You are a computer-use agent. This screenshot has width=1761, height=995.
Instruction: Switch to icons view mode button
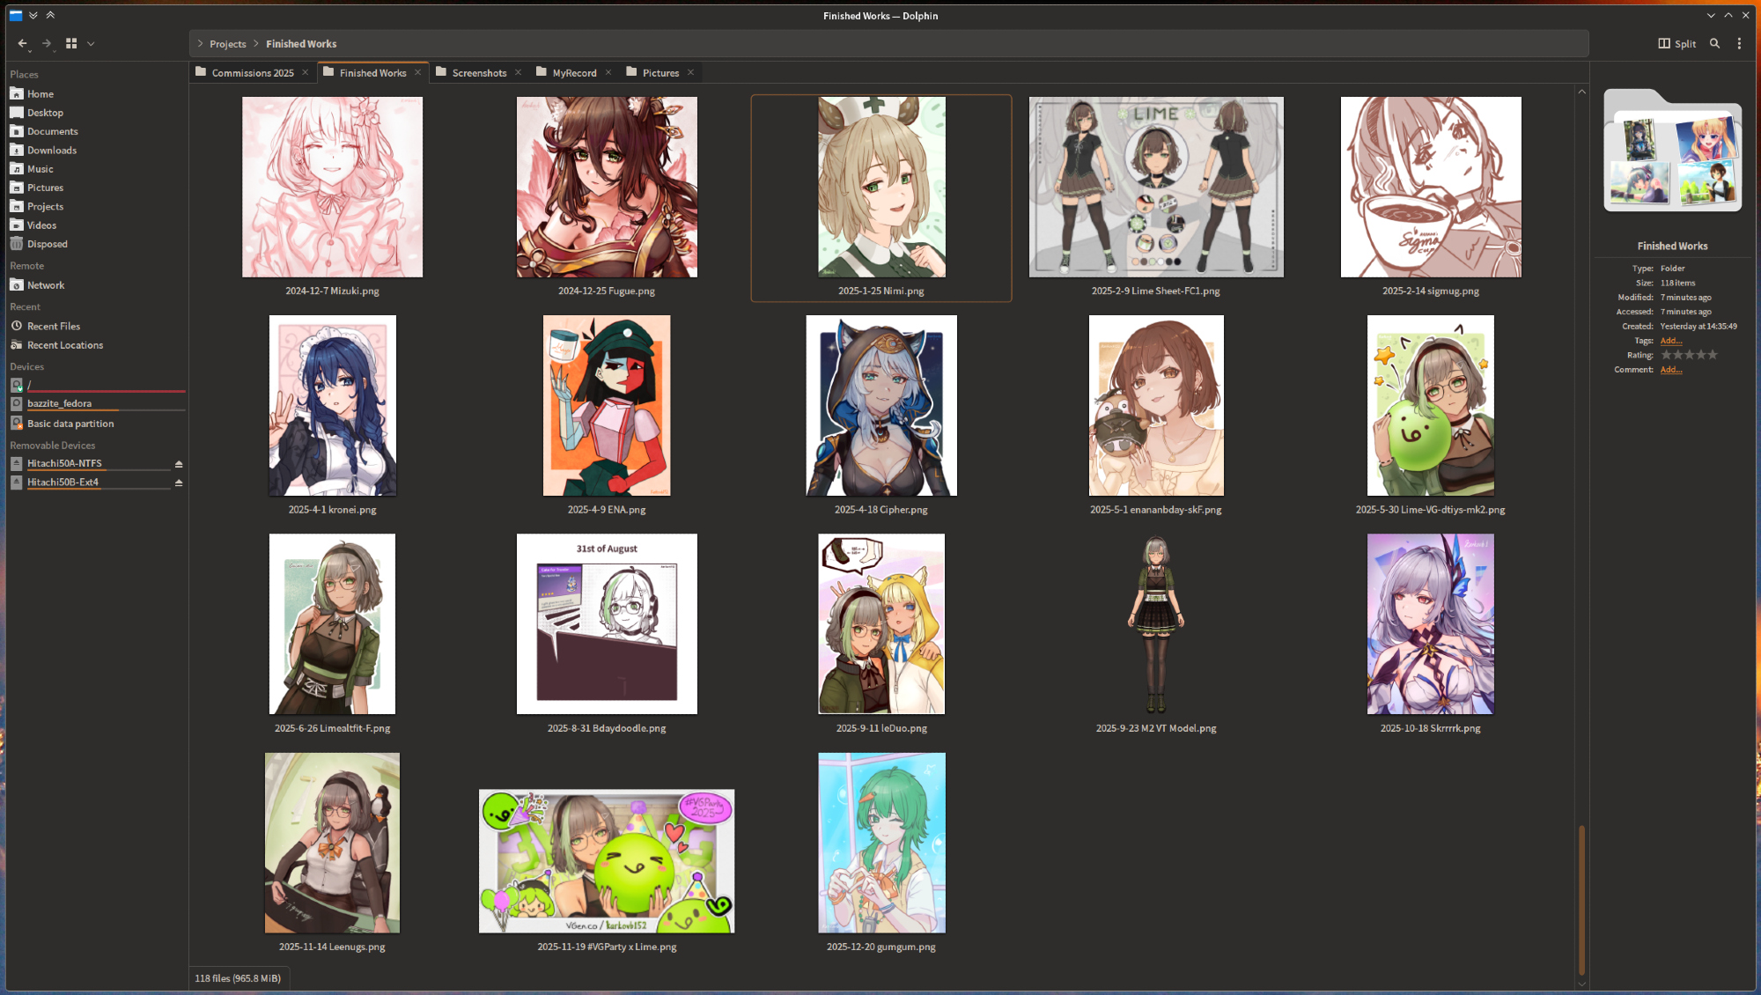[71, 43]
